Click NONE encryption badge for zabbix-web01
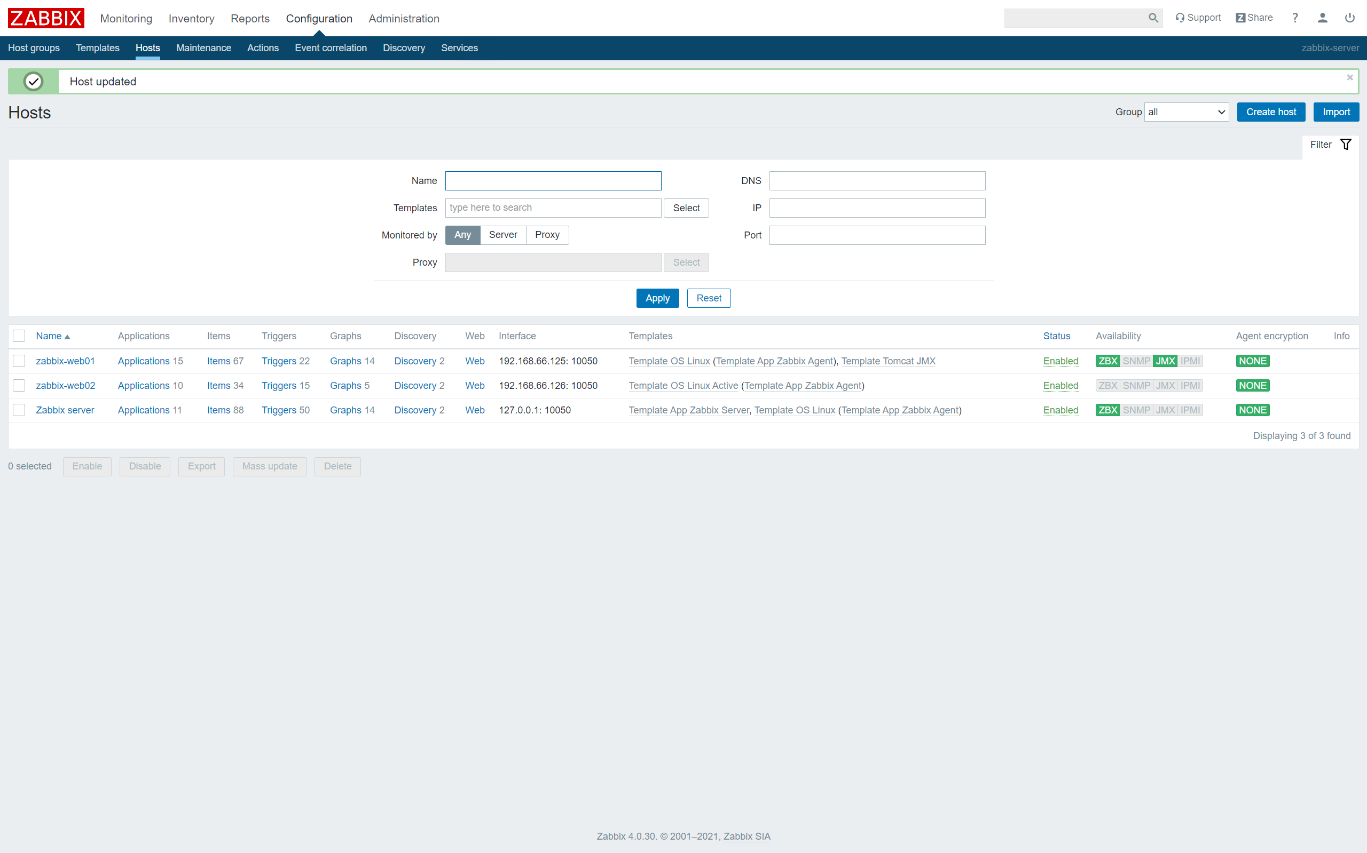 [x=1252, y=361]
